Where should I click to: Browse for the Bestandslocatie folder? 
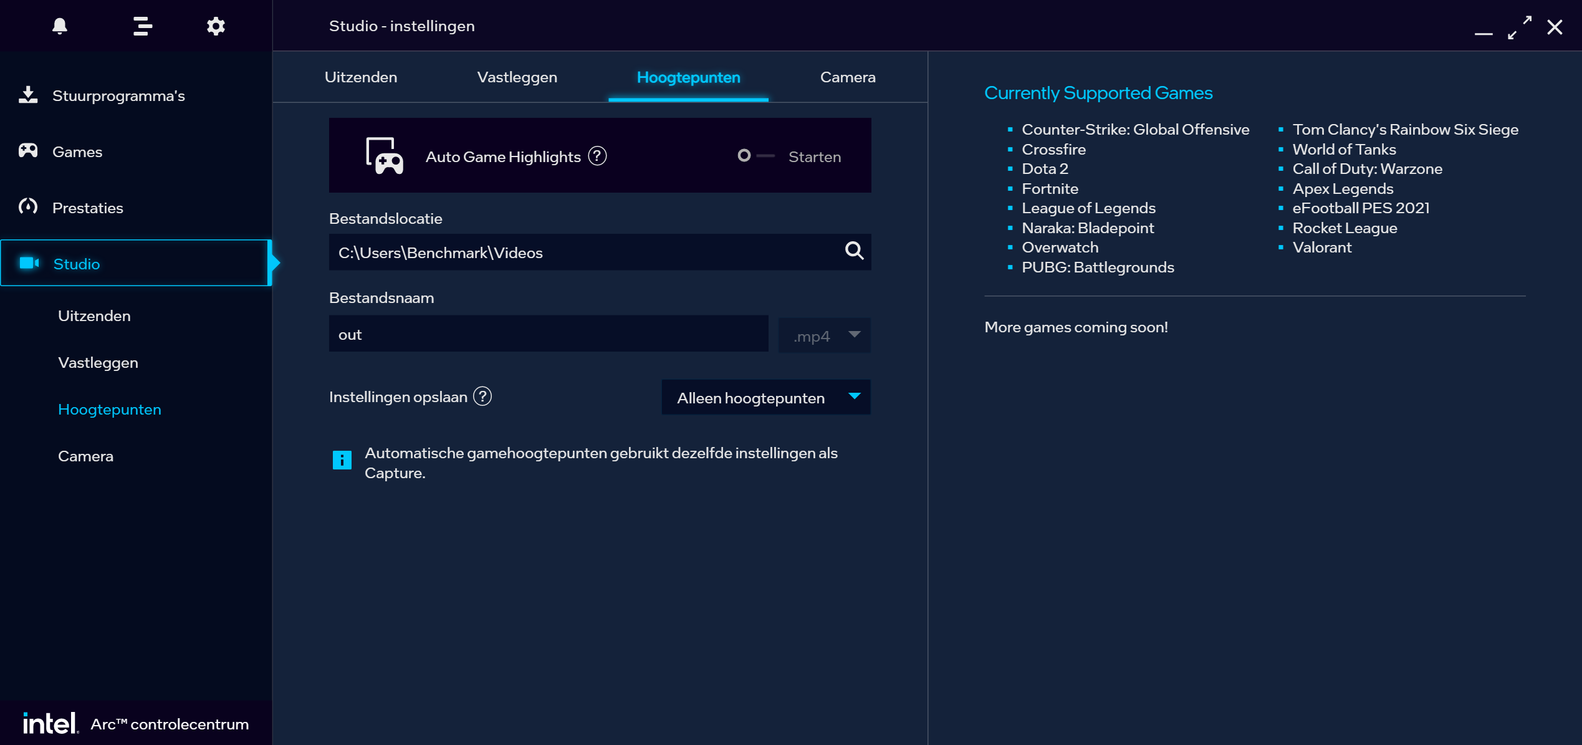(854, 251)
